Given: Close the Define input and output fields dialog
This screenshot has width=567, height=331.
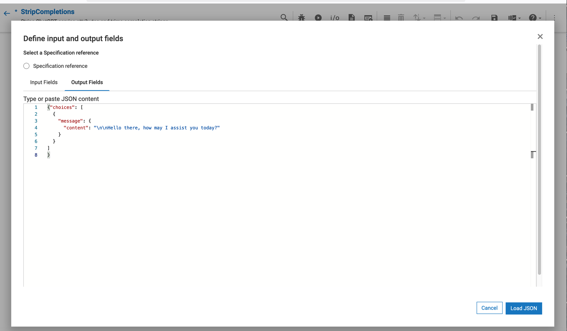Looking at the screenshot, I should click(540, 36).
